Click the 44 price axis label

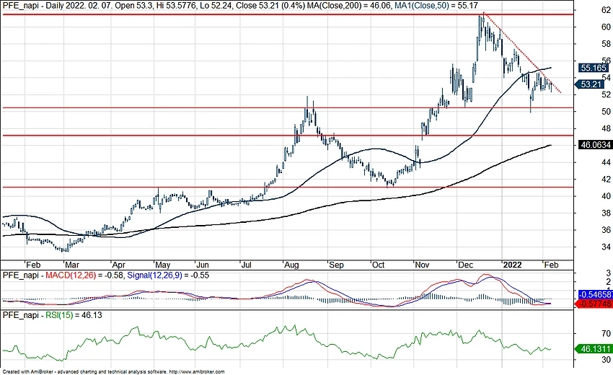(606, 162)
